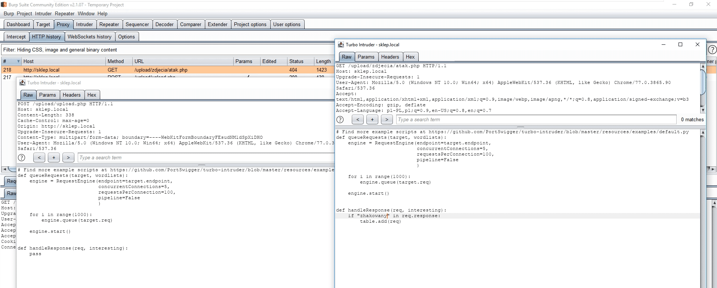Open the Project menu
The image size is (717, 288).
pos(24,13)
